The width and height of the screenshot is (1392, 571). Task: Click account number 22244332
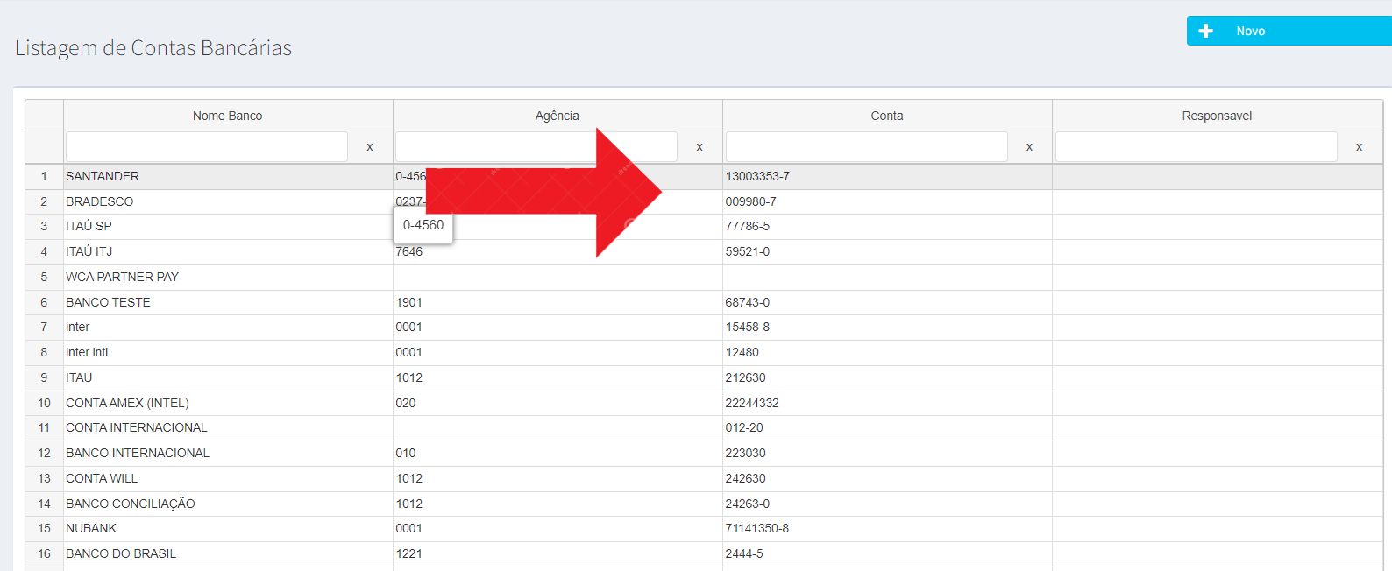click(x=752, y=403)
